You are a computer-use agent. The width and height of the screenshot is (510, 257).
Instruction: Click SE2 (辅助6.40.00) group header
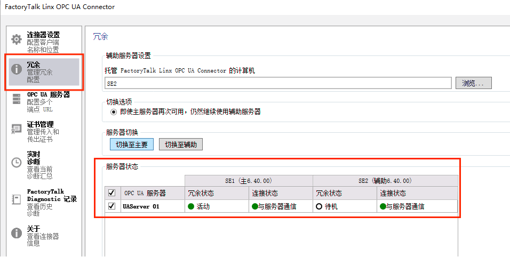[x=385, y=181]
